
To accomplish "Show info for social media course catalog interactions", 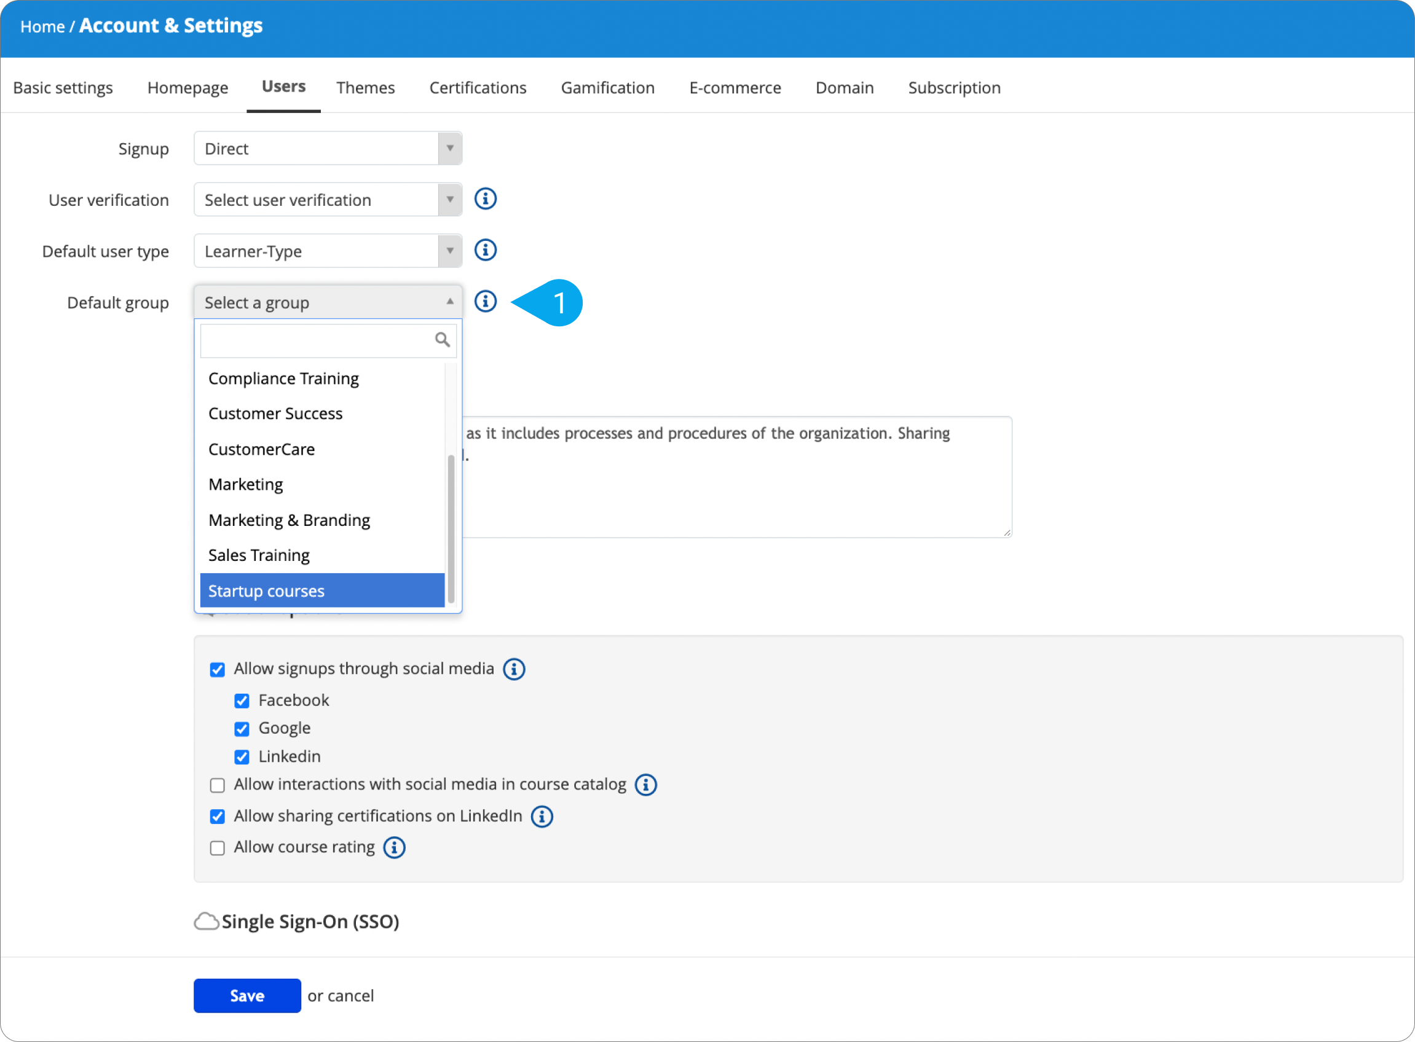I will (645, 785).
